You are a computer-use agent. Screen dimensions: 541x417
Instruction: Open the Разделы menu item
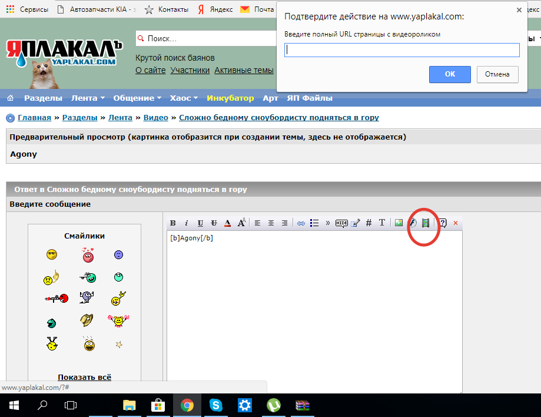[43, 98]
